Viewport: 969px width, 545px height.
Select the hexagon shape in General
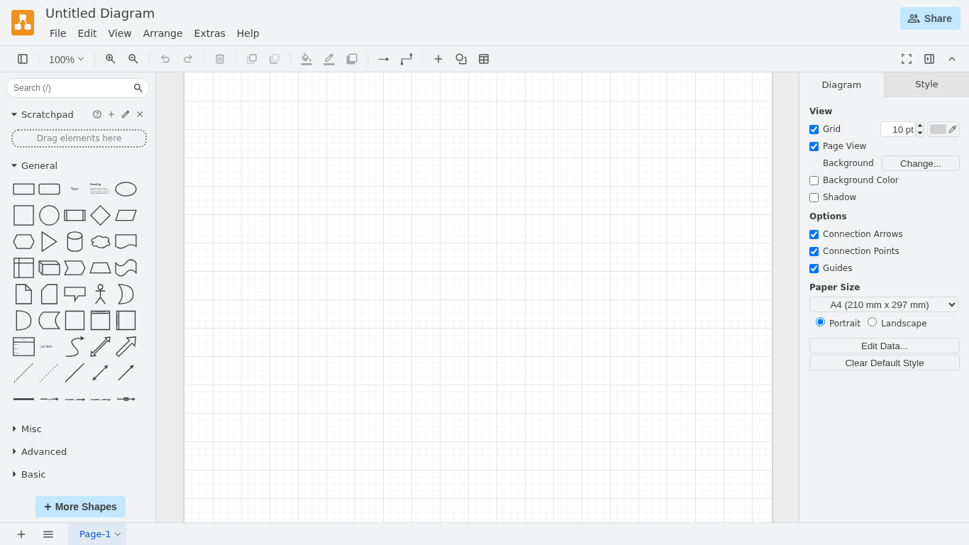click(23, 241)
